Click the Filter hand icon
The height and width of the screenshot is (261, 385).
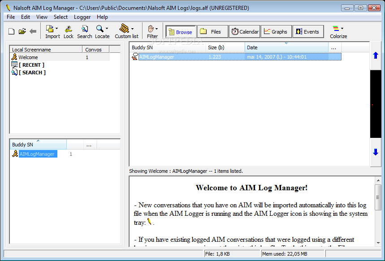click(x=151, y=29)
